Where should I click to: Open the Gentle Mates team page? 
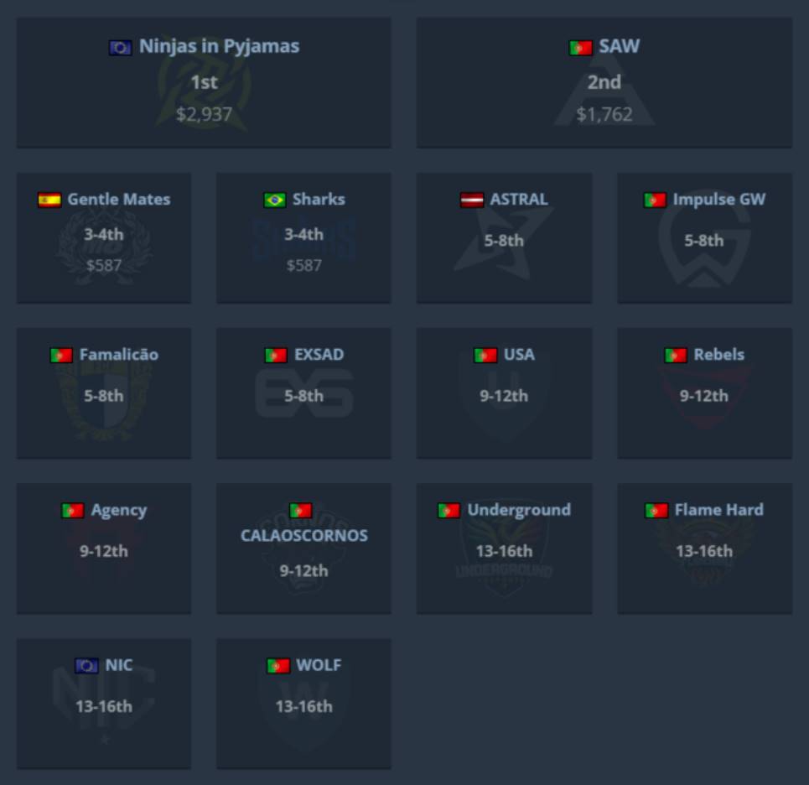[x=119, y=200]
